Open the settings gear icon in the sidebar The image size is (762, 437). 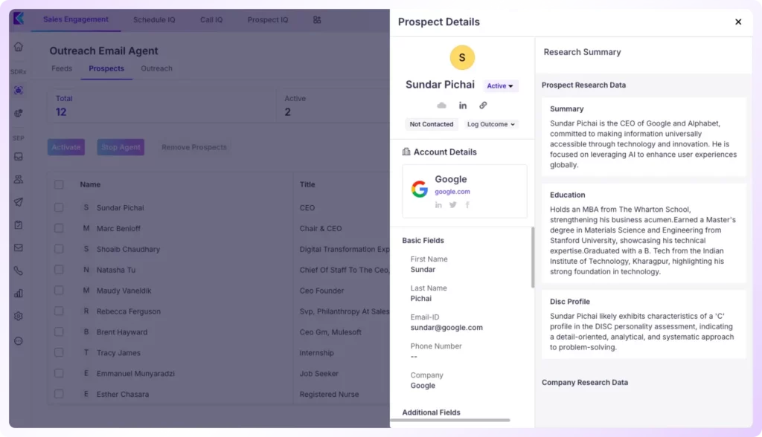point(19,316)
